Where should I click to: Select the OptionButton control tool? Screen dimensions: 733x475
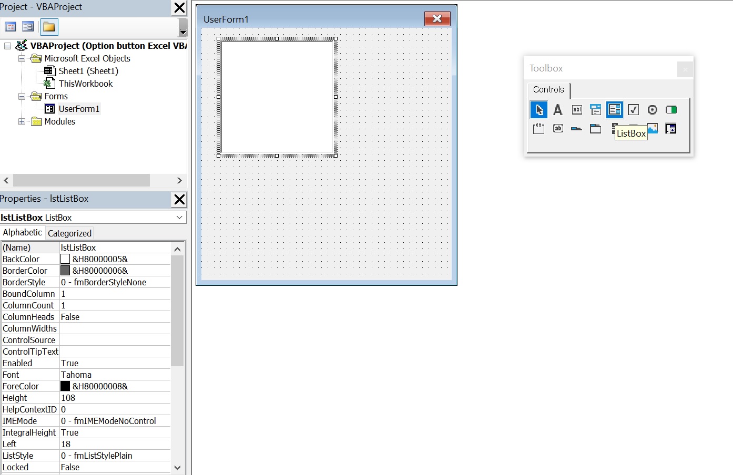coord(652,110)
